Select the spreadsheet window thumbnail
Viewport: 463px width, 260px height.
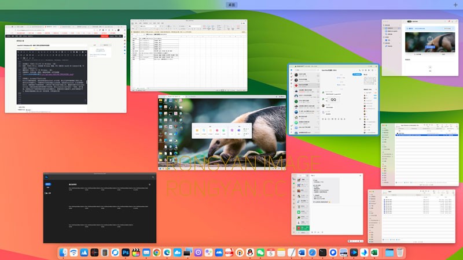point(189,55)
